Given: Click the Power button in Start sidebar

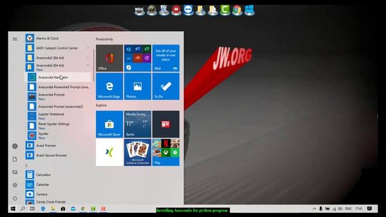Looking at the screenshot, I should point(14,198).
